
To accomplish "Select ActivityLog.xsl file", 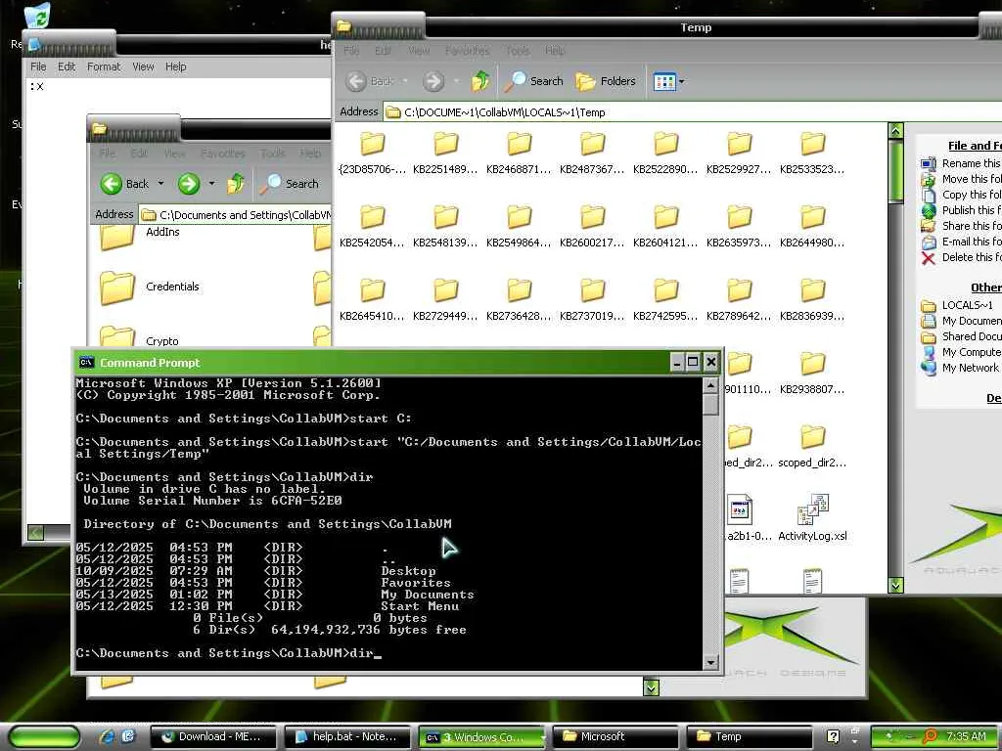I will [x=812, y=518].
